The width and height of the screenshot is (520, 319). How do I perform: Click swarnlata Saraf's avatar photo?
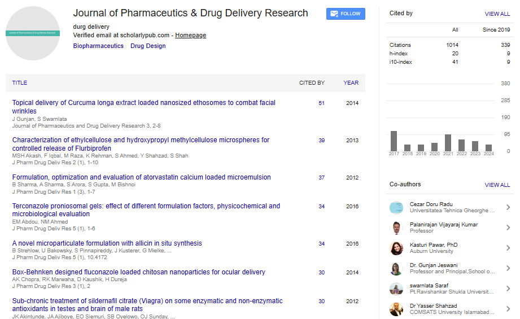[x=396, y=289]
